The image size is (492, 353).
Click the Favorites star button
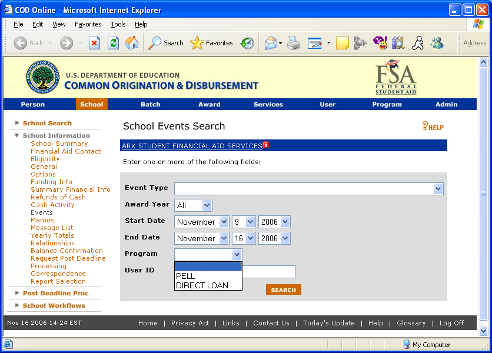212,43
